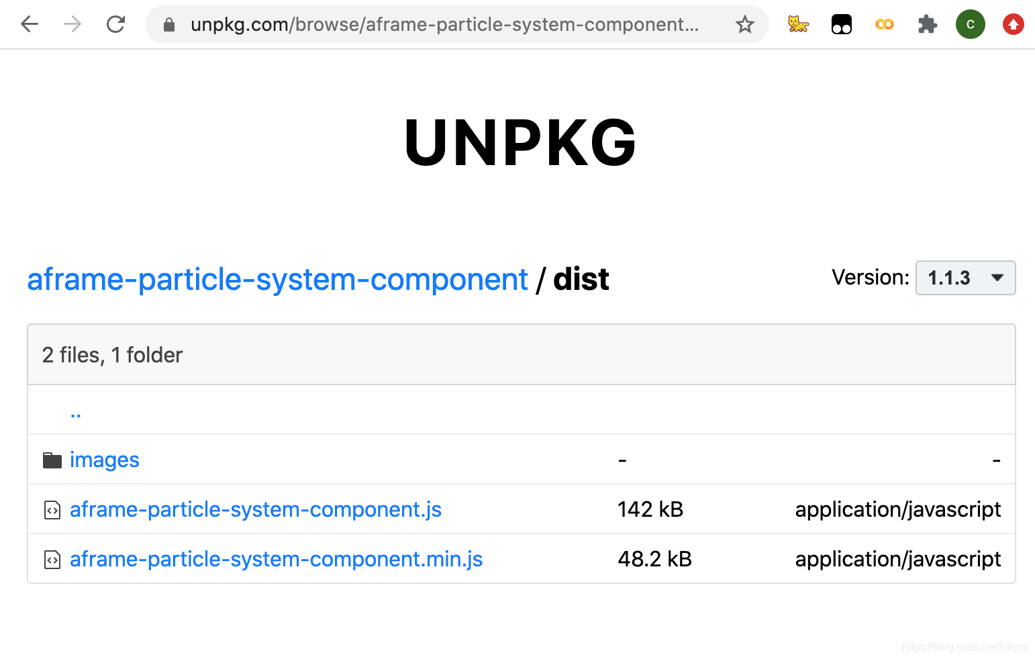Click the Version: label
This screenshot has height=659, width=1035.
point(871,277)
